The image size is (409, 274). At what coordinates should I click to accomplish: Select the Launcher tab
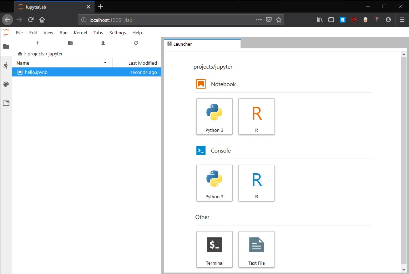point(202,44)
